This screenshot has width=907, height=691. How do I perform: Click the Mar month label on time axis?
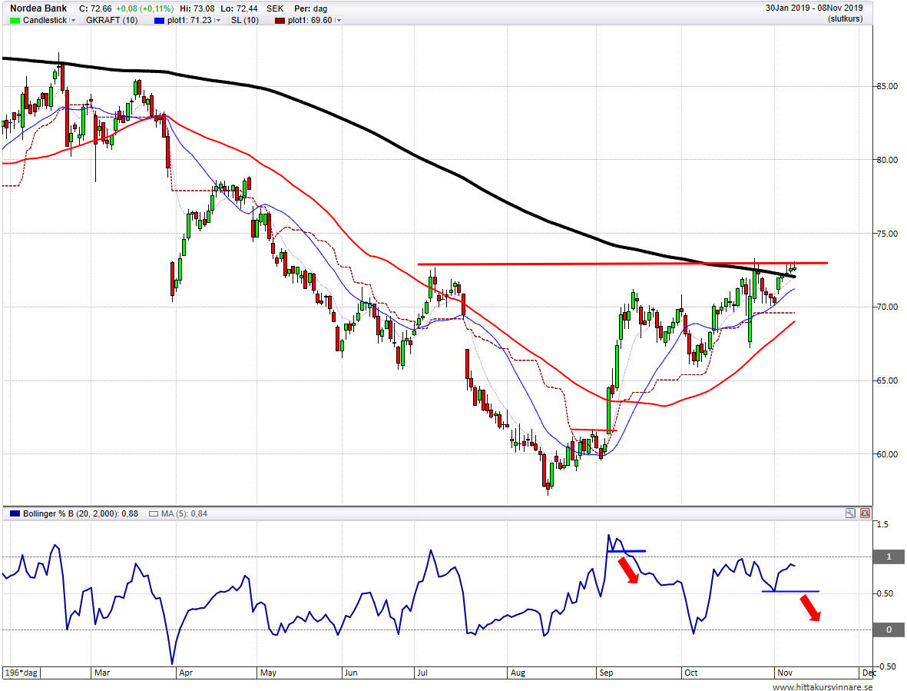point(102,673)
